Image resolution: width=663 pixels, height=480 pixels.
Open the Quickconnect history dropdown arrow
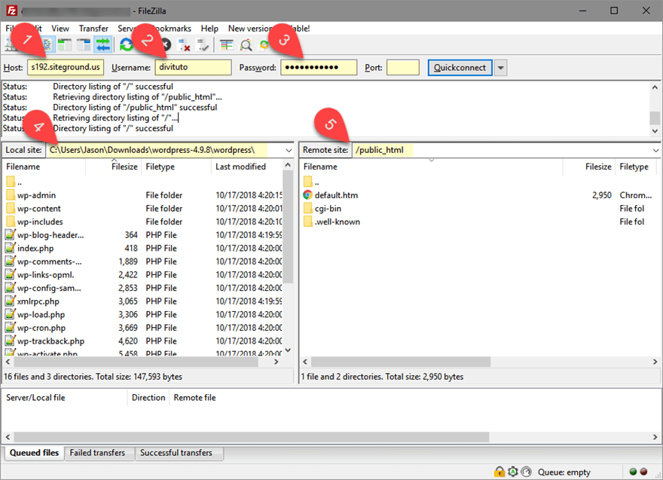pyautogui.click(x=500, y=68)
